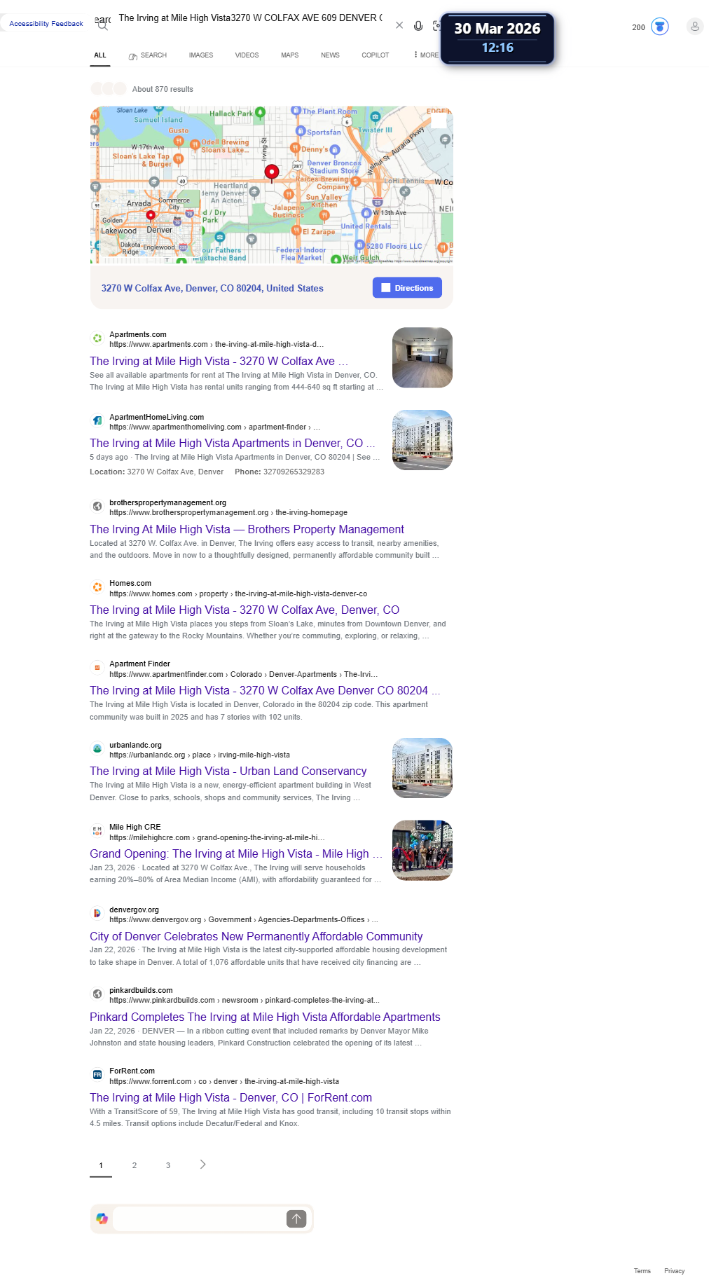Image resolution: width=709 pixels, height=1283 pixels.
Task: Open the Grand Opening Mile High CRE link
Action: pos(236,853)
